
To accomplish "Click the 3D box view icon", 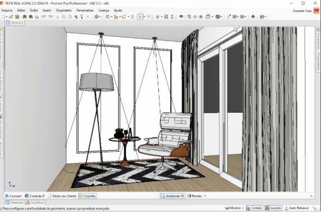I will point(218,17).
